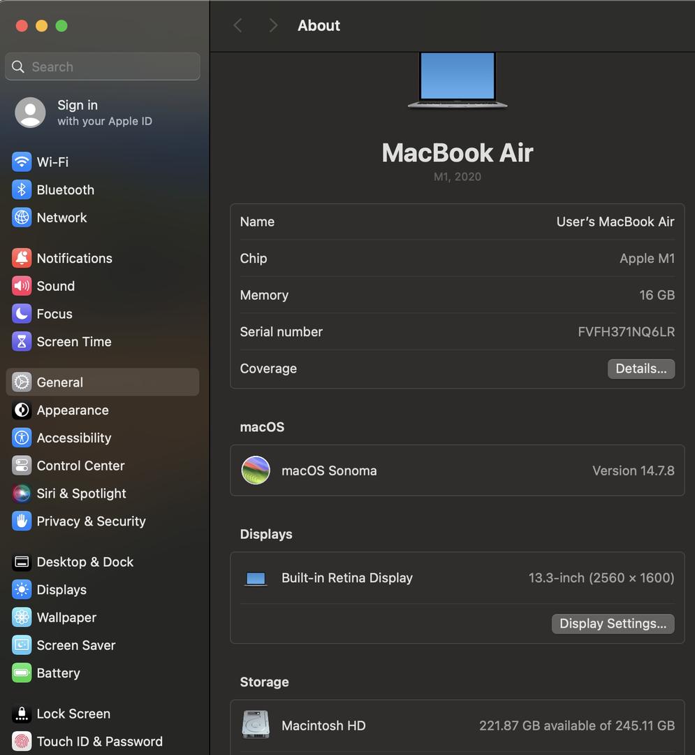
Task: Sign in with your Apple ID
Action: 104,113
